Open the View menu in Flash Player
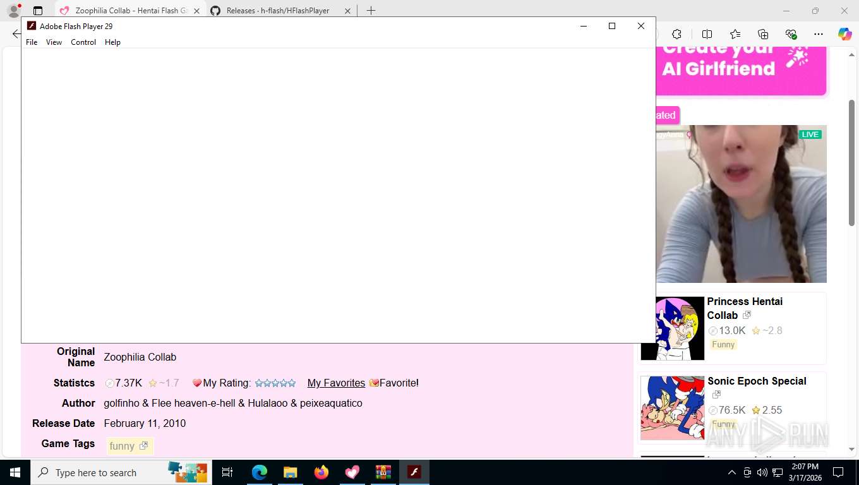The height and width of the screenshot is (485, 859). [x=54, y=42]
